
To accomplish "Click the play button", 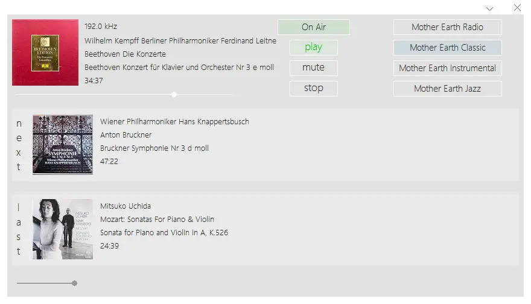I will pyautogui.click(x=313, y=48).
